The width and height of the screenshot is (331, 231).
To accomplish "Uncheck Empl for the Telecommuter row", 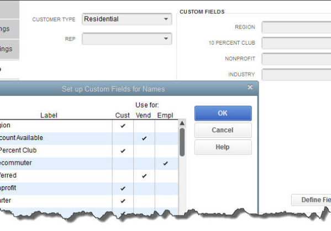I will point(166,163).
